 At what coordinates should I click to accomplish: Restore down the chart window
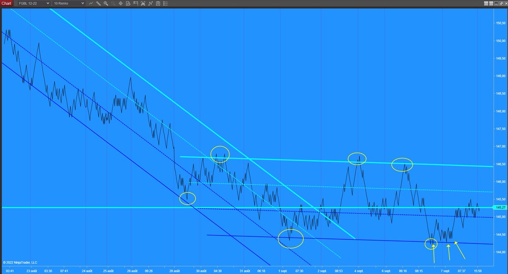click(x=501, y=3)
